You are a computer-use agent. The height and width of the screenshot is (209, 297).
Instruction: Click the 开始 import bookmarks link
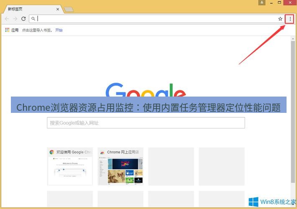click(x=59, y=30)
